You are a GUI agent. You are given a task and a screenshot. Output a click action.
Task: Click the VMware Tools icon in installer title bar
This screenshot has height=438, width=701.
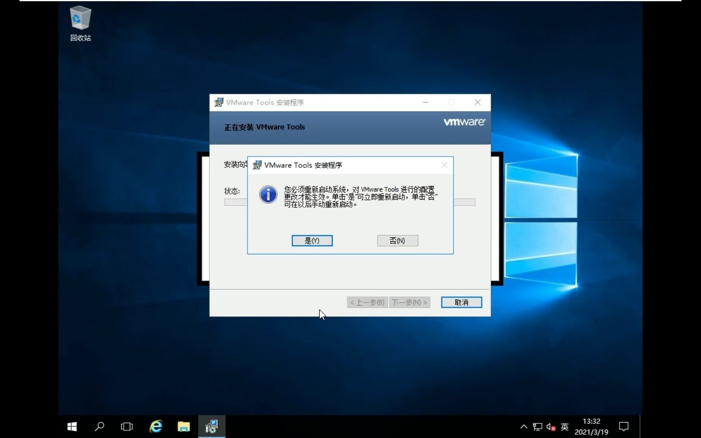(x=219, y=102)
